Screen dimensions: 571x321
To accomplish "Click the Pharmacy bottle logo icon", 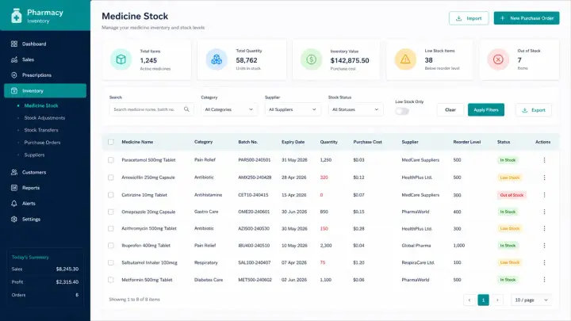I will (17, 16).
